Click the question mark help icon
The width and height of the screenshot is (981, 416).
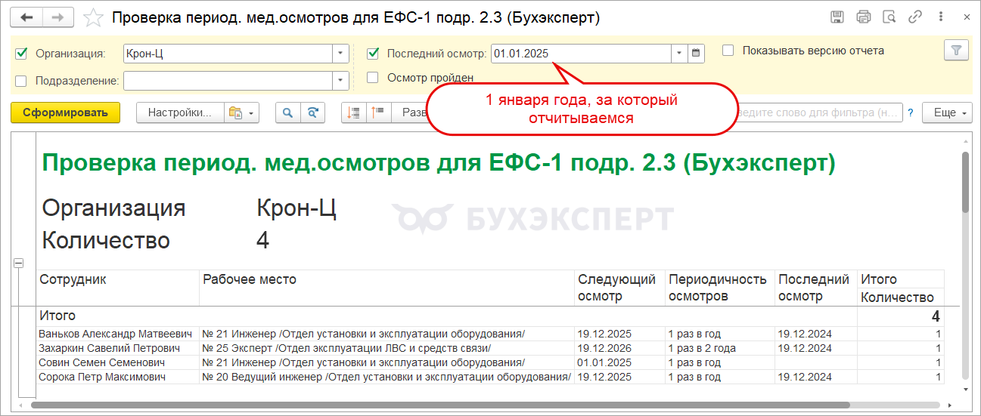911,112
